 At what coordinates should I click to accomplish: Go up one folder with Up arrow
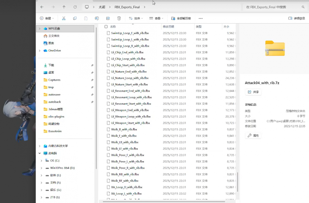pyautogui.click(x=64, y=7)
